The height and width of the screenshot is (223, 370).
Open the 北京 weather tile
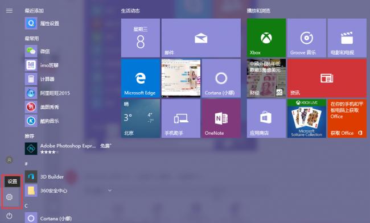(x=141, y=118)
